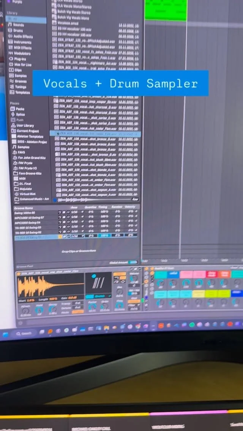This screenshot has height=431, width=243.
Task: Open the Splice icon under Places
Action: tap(13, 114)
